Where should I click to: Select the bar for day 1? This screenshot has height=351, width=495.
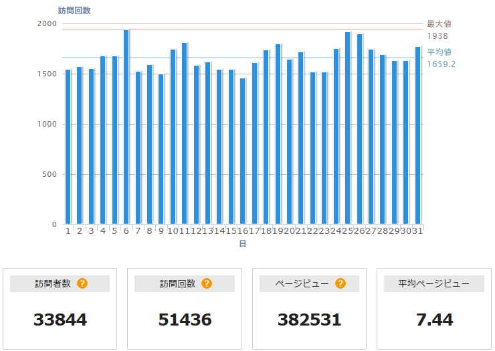68,147
